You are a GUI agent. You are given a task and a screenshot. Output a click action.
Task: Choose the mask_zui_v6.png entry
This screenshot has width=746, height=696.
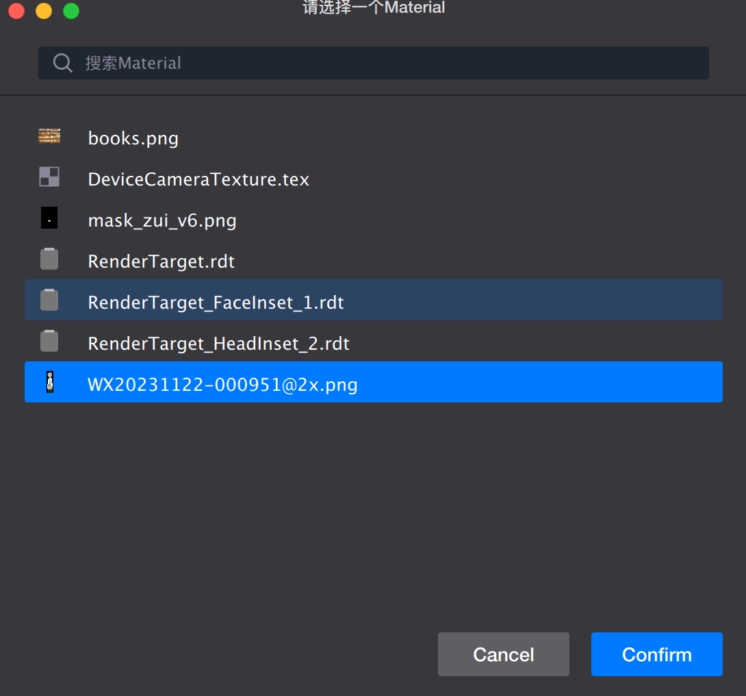(162, 220)
